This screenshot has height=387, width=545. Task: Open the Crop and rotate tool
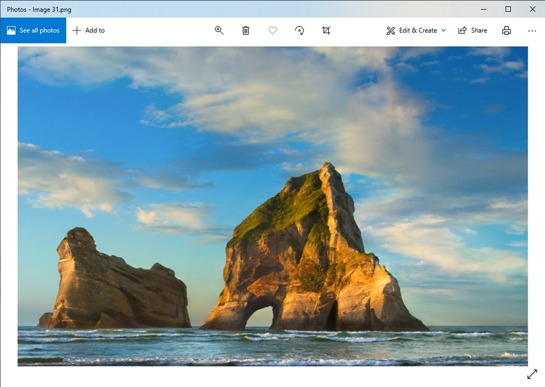pyautogui.click(x=326, y=30)
